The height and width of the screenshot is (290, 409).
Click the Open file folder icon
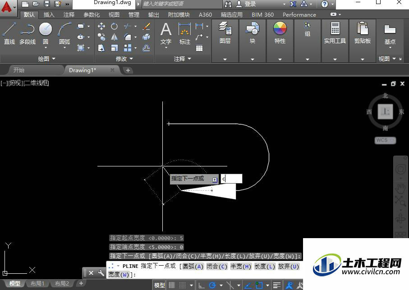[36, 4]
